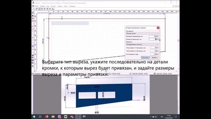211x119 pixels.
Task: Click the Угол поворота input field
Action: [x=154, y=54]
